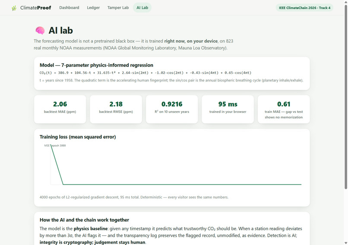The image size is (348, 245).
Task: Click the 'backtest RMSE (ppm)' label
Action: (116, 112)
